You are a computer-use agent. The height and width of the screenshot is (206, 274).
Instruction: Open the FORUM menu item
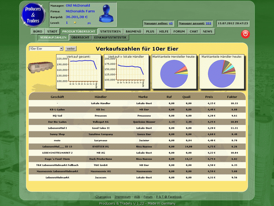coord(179,32)
